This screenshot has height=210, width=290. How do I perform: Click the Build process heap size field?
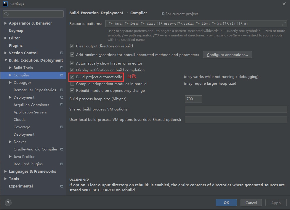coord(193,99)
